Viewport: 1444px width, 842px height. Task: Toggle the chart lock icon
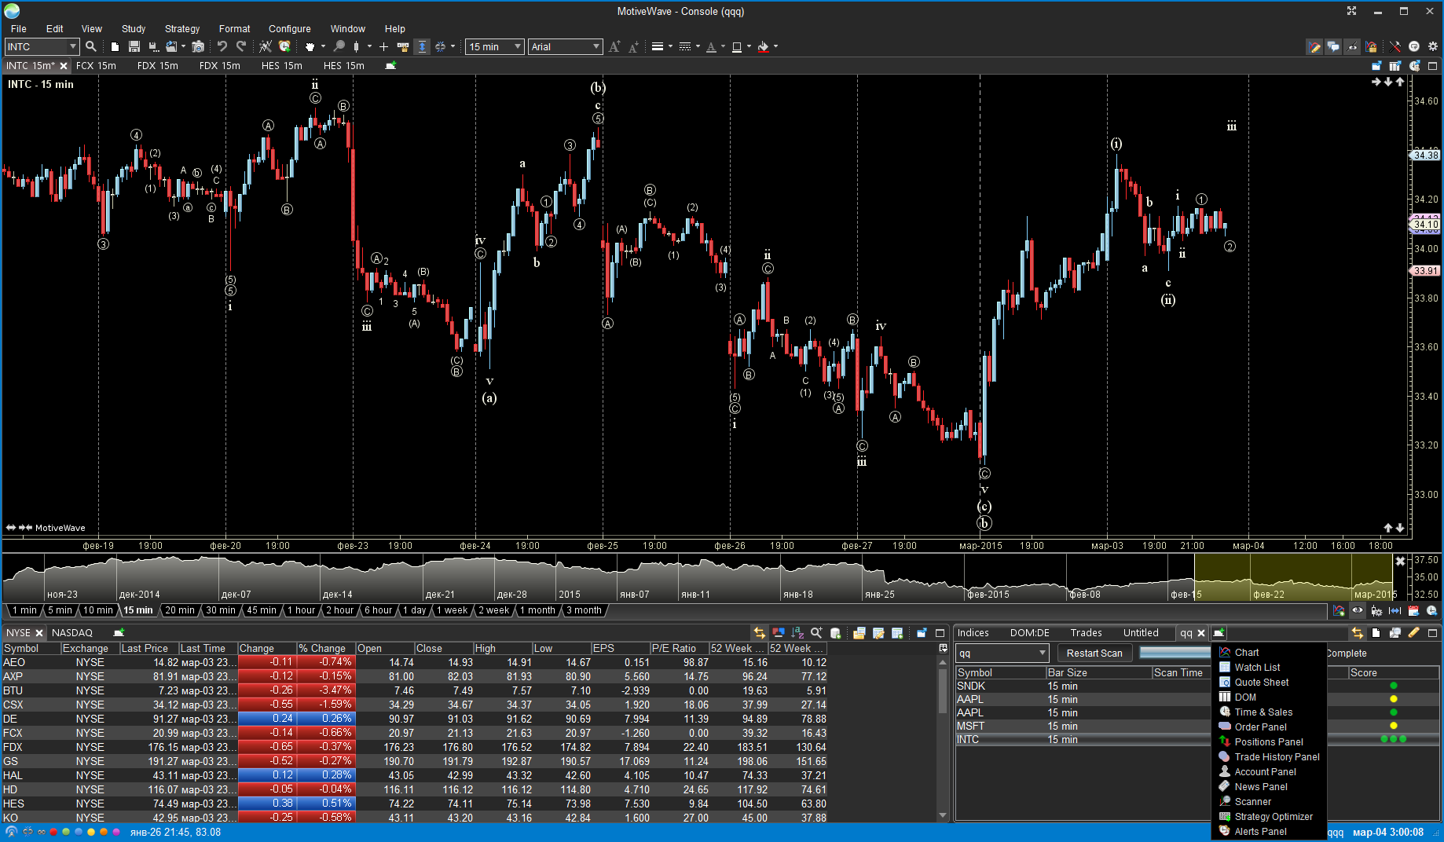coord(1371,47)
